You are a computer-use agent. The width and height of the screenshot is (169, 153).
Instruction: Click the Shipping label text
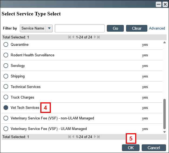[x=18, y=76]
